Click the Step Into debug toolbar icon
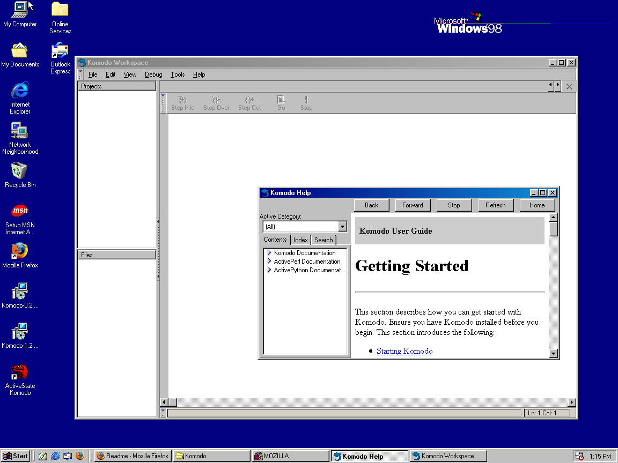This screenshot has width=618, height=463. click(x=182, y=103)
